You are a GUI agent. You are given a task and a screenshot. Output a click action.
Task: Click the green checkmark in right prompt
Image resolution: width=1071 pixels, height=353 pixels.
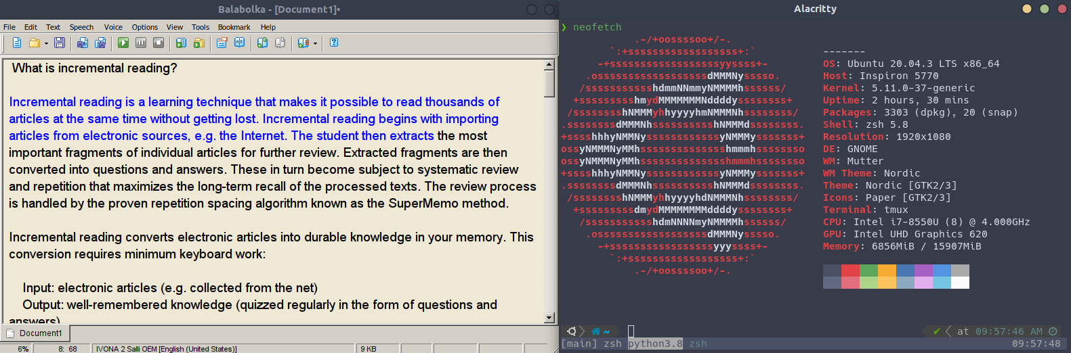click(937, 331)
